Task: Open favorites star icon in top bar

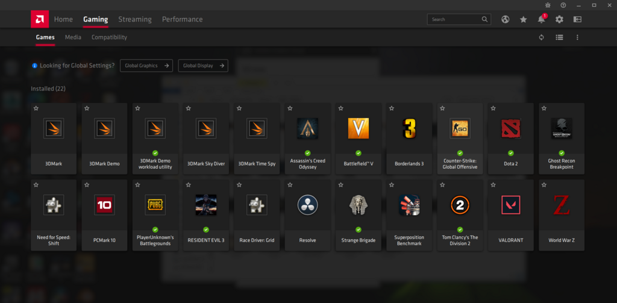Action: coord(523,19)
